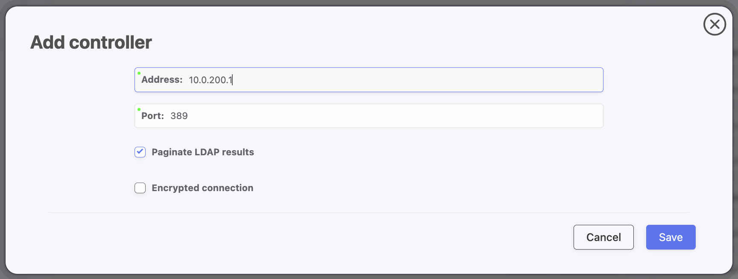The width and height of the screenshot is (738, 279).
Task: Enable the Encrypted connection checkbox
Action: (140, 188)
